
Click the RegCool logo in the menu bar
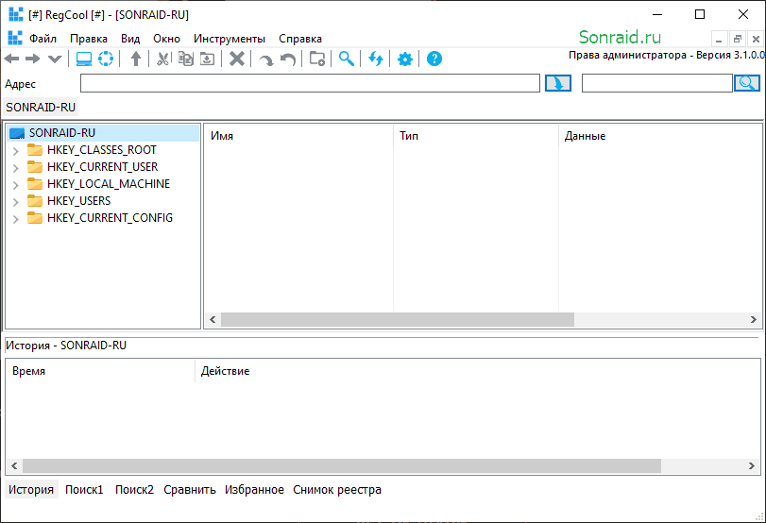(15, 38)
